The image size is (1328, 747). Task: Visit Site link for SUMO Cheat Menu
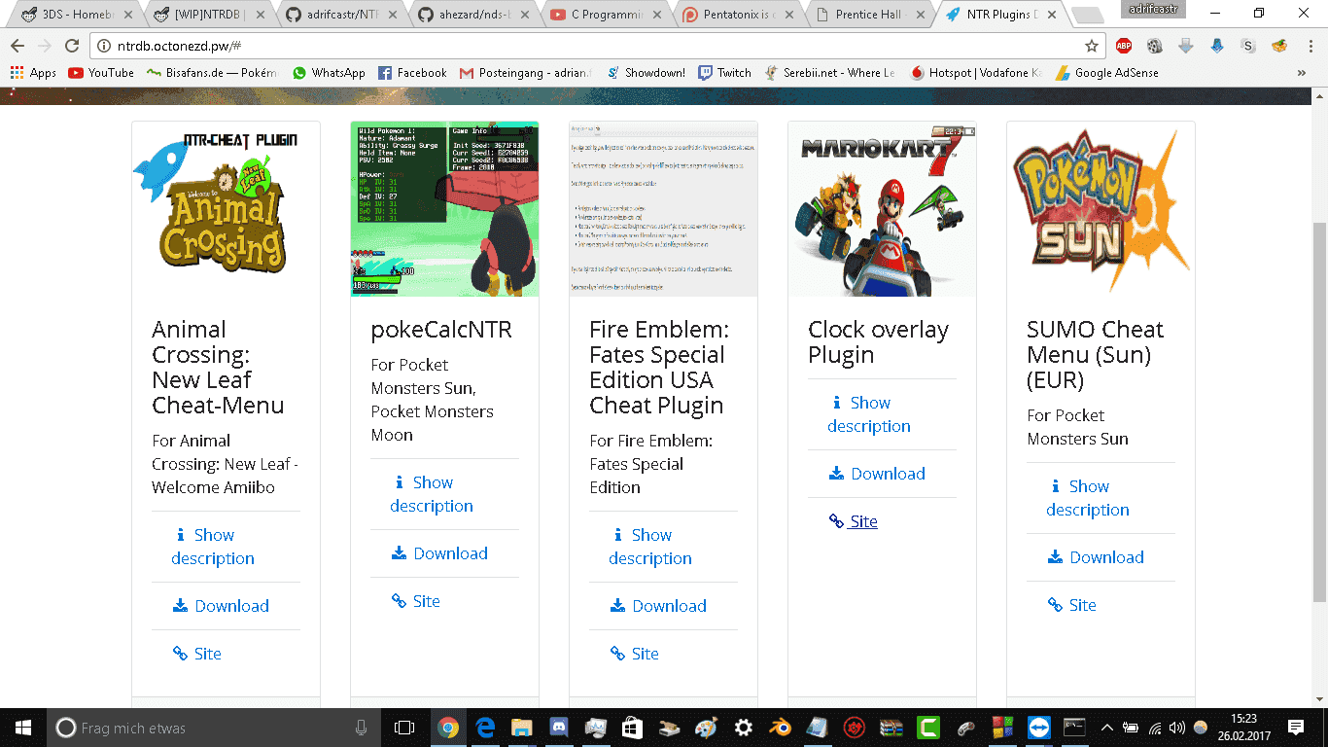1072,605
